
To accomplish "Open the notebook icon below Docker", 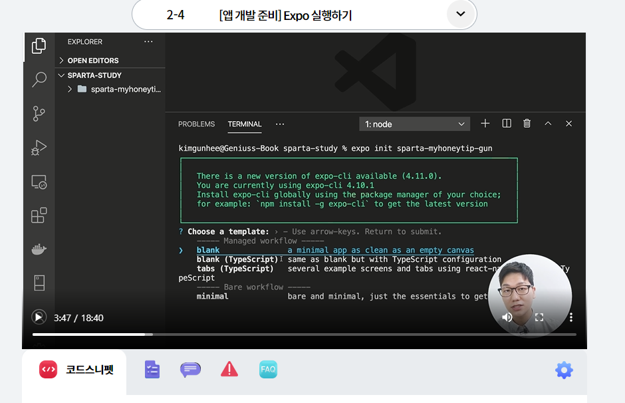I will click(39, 283).
